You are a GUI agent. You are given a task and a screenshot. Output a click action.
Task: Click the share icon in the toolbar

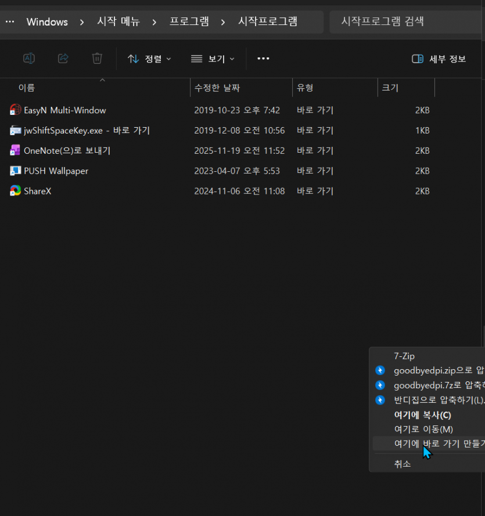[x=63, y=58]
